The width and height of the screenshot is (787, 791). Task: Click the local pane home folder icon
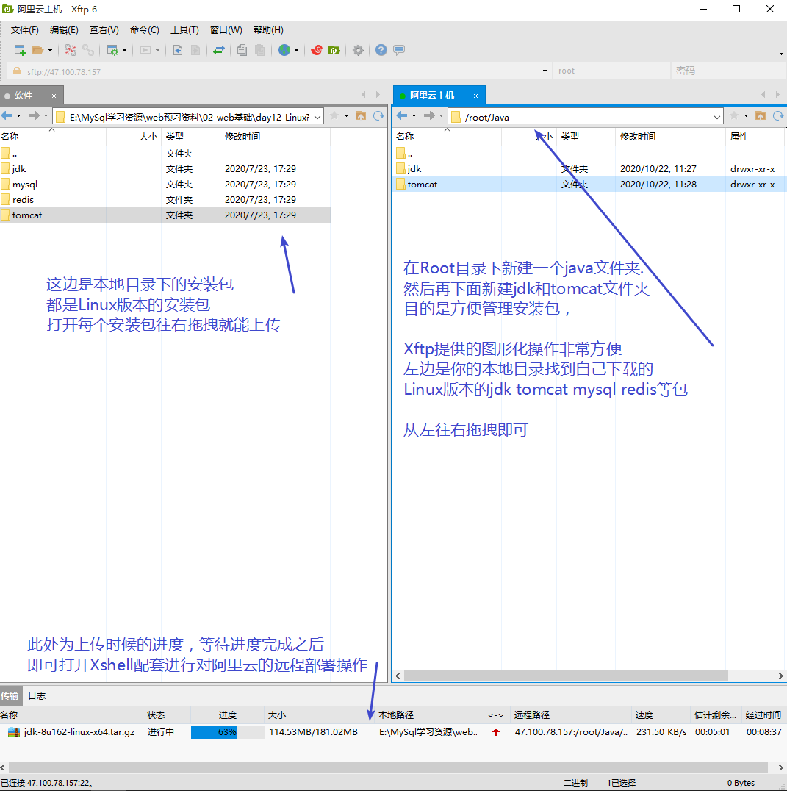click(361, 116)
